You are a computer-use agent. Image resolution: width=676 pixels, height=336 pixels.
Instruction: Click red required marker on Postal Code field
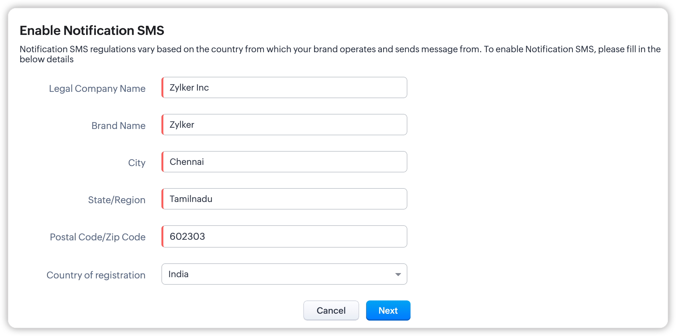point(163,236)
